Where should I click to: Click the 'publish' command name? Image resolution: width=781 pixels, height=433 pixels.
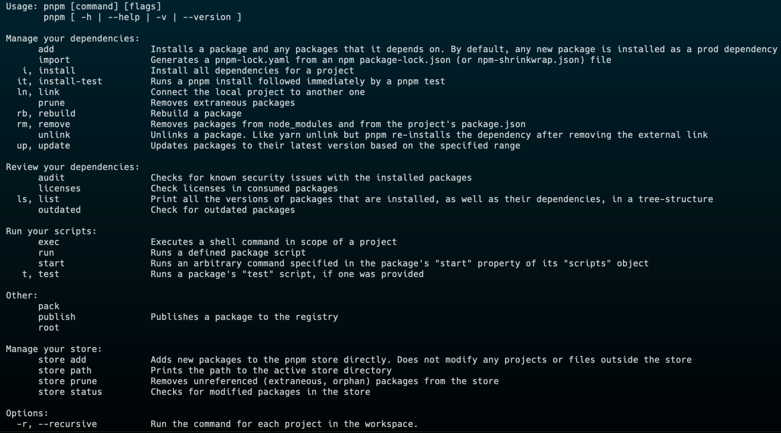[57, 317]
